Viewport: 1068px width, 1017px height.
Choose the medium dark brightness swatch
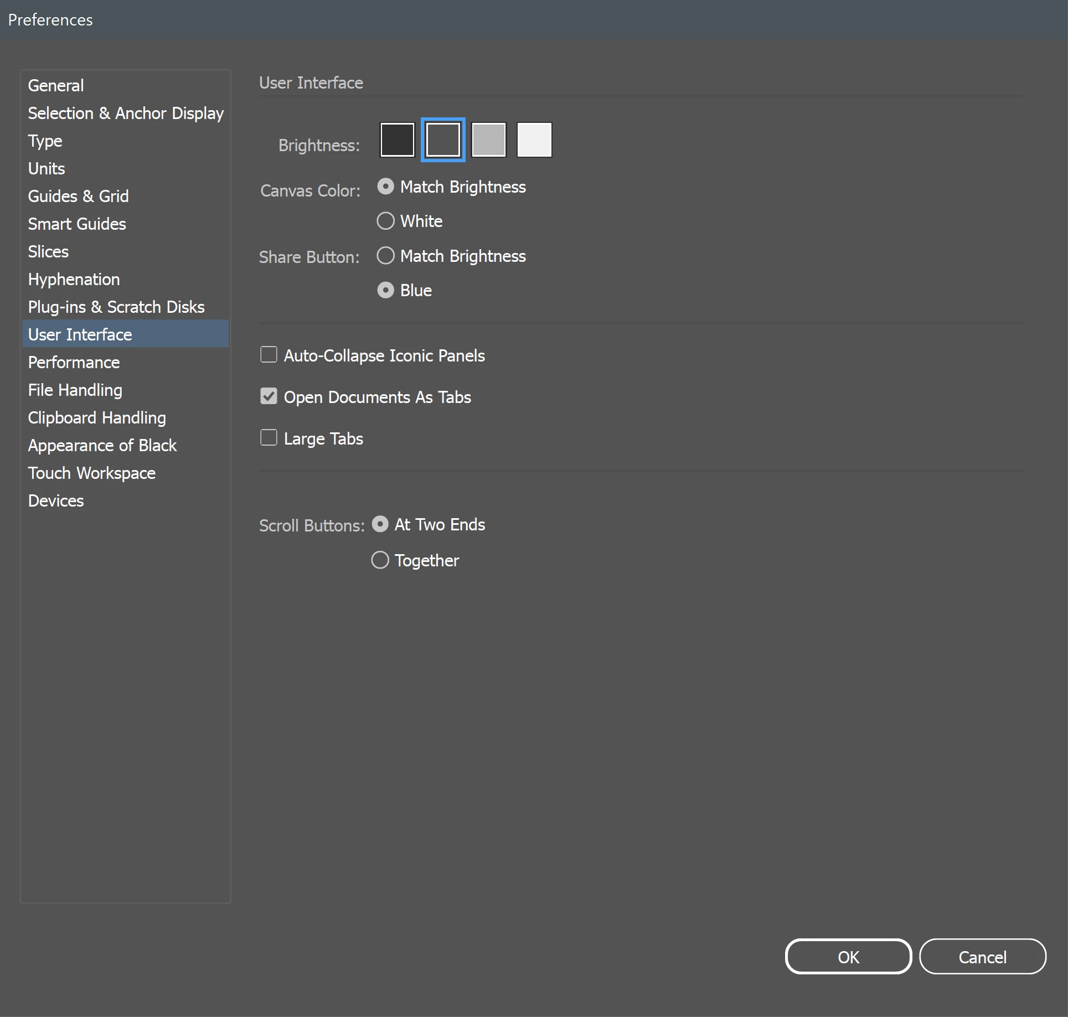point(443,140)
